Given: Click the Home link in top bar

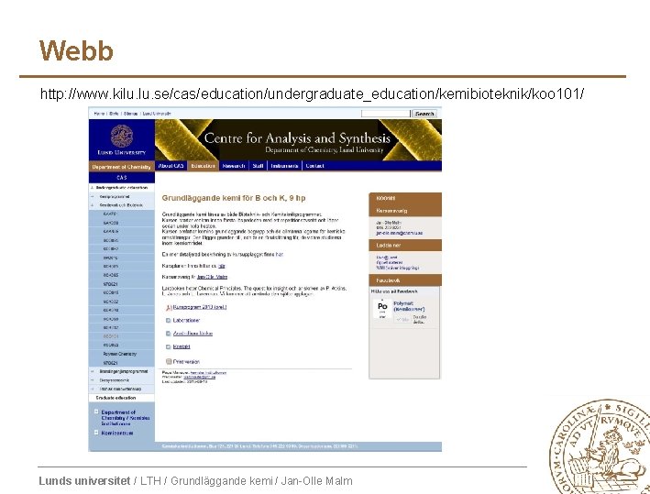Looking at the screenshot, I should [99, 114].
